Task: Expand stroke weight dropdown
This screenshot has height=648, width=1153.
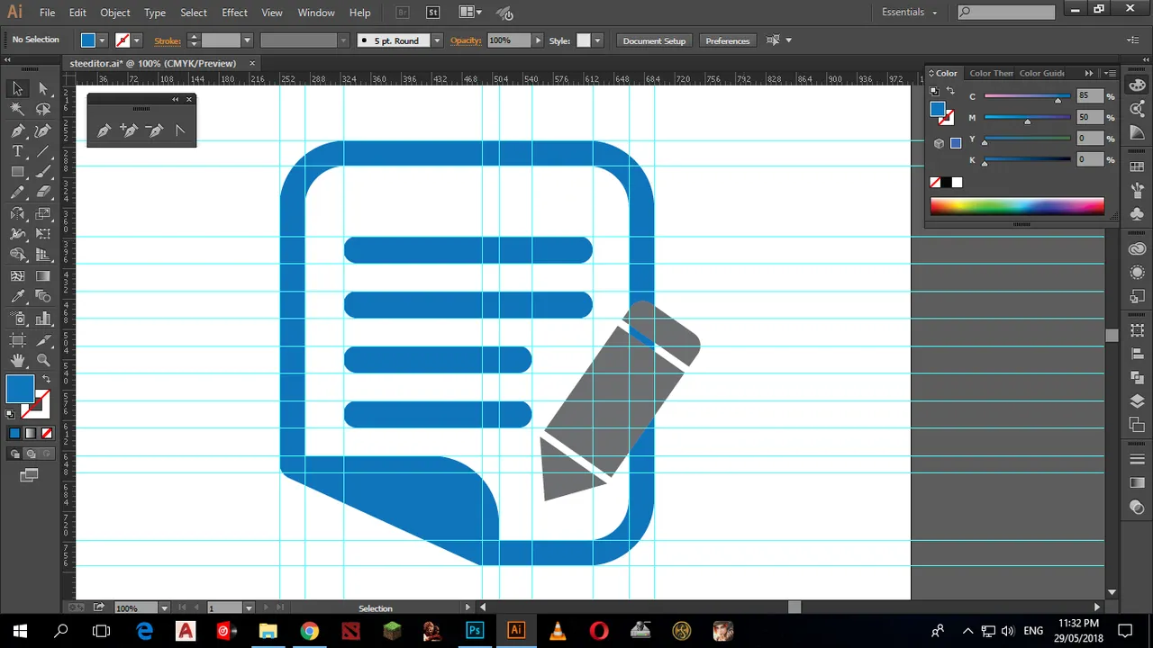Action: click(x=246, y=40)
